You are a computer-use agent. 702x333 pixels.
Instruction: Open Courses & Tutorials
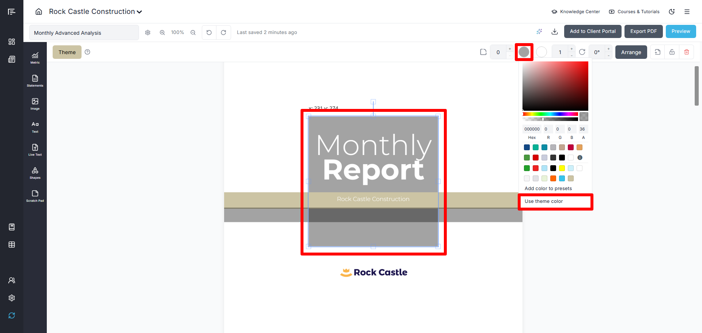[634, 12]
